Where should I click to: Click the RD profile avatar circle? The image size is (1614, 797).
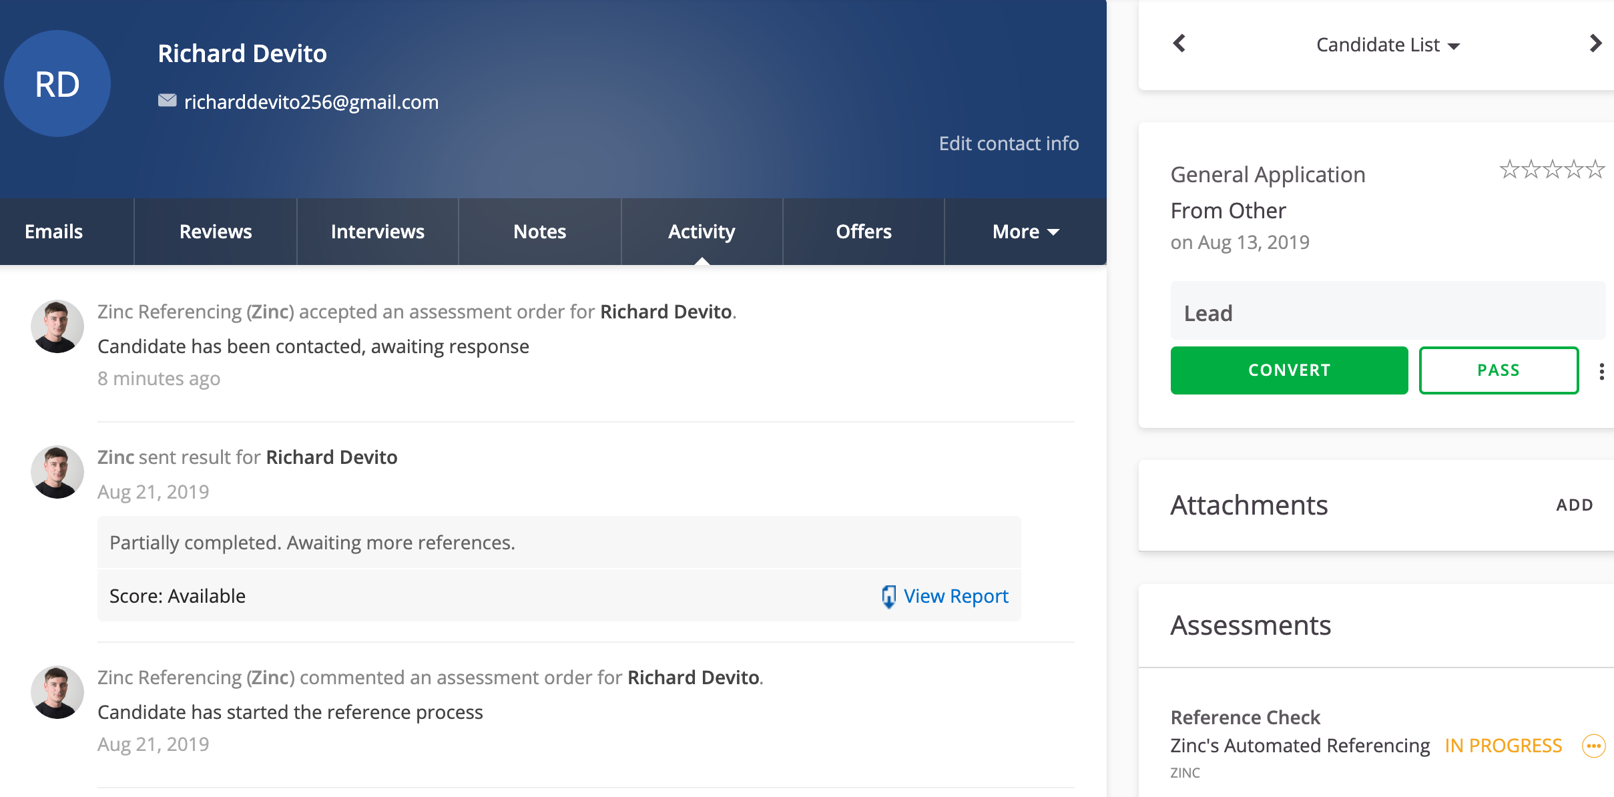tap(57, 84)
